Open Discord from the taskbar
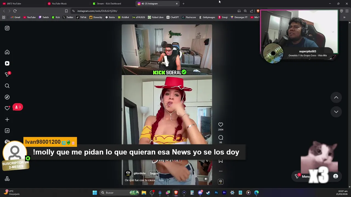Image resolution: width=351 pixels, height=197 pixels. (200, 193)
